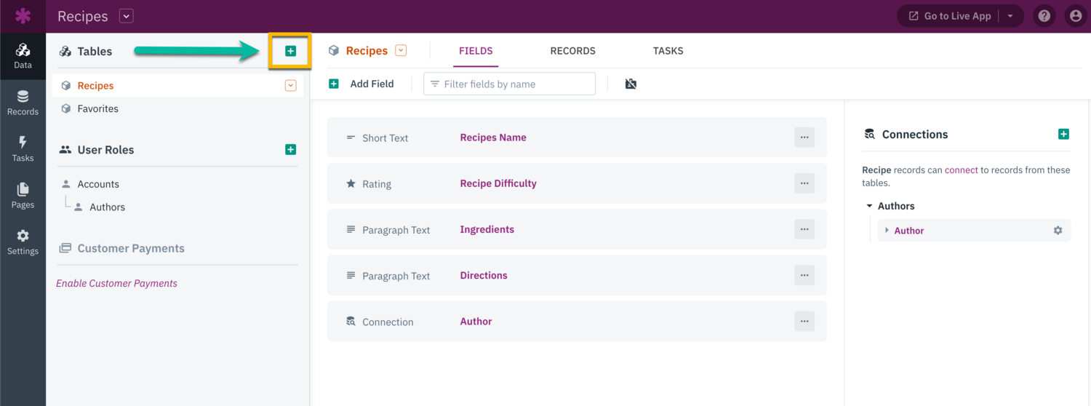Open the Author connection settings gear
Image resolution: width=1091 pixels, height=406 pixels.
1058,231
